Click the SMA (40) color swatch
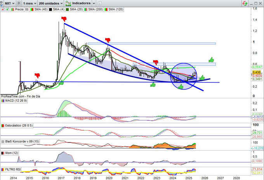This screenshot has width=264, height=180. (x=32, y=9)
